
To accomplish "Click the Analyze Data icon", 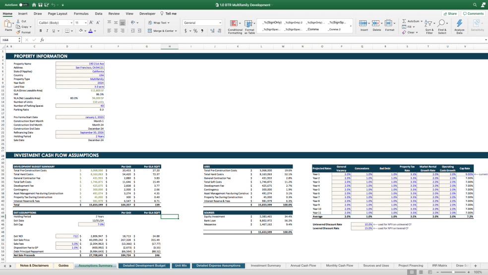I will coord(459,24).
